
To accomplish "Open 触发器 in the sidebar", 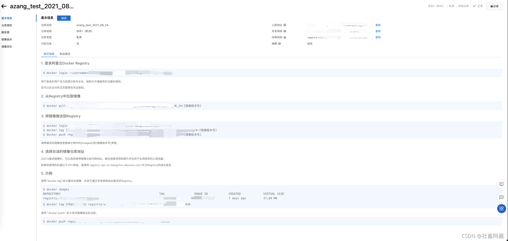I will point(6,32).
